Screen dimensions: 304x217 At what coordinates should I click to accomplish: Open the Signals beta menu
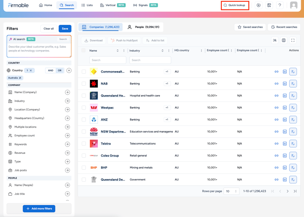click(145, 5)
